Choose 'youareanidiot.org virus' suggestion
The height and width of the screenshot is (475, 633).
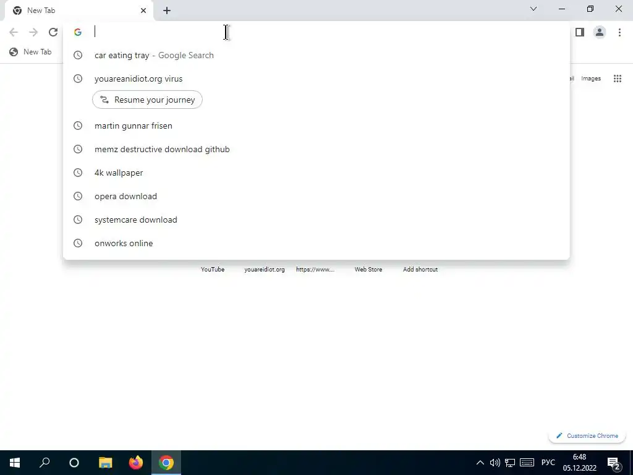[x=316, y=79]
